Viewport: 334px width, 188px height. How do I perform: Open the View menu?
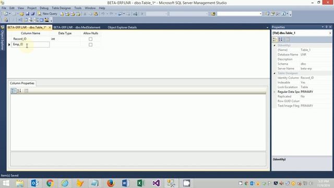pyautogui.click(x=21, y=8)
